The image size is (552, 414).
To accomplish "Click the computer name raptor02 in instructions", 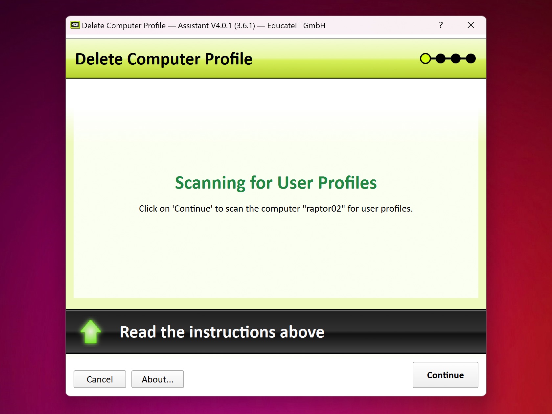I will point(324,208).
